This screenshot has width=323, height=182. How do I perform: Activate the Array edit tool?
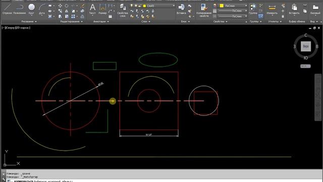(73, 17)
